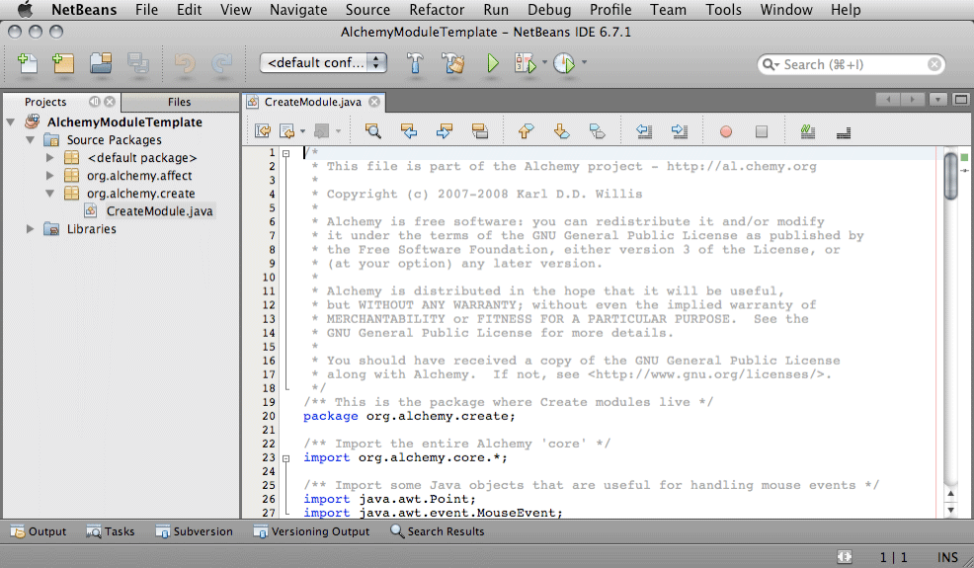
Task: Click Shift Line Right icon
Action: (x=680, y=131)
